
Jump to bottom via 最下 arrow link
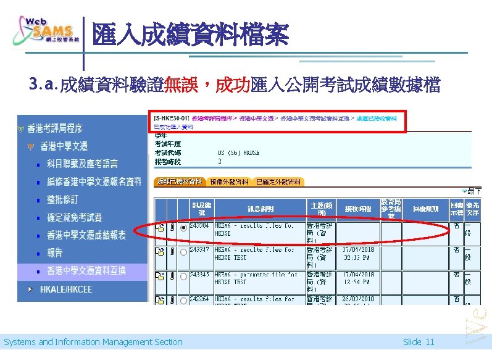click(471, 191)
